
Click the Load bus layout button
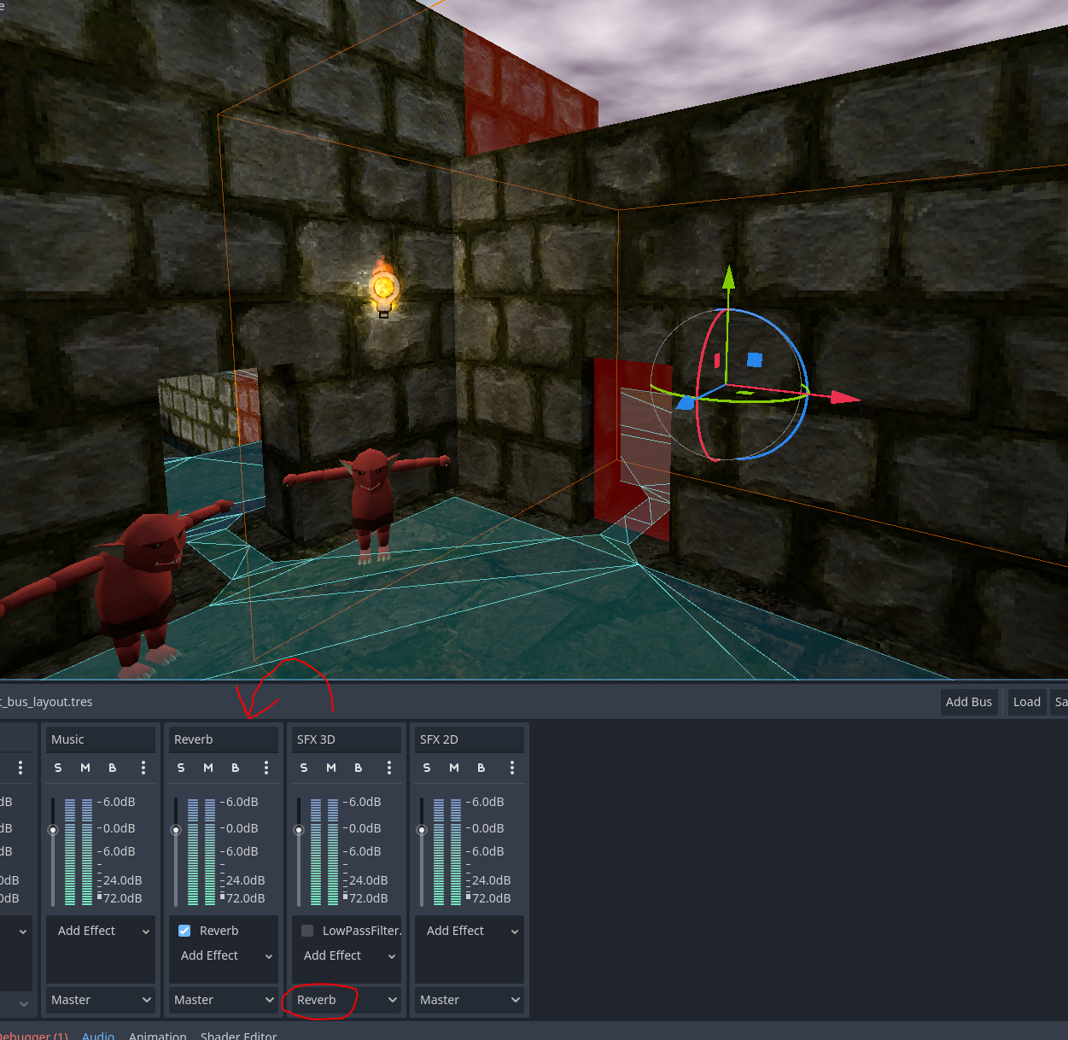click(1027, 702)
